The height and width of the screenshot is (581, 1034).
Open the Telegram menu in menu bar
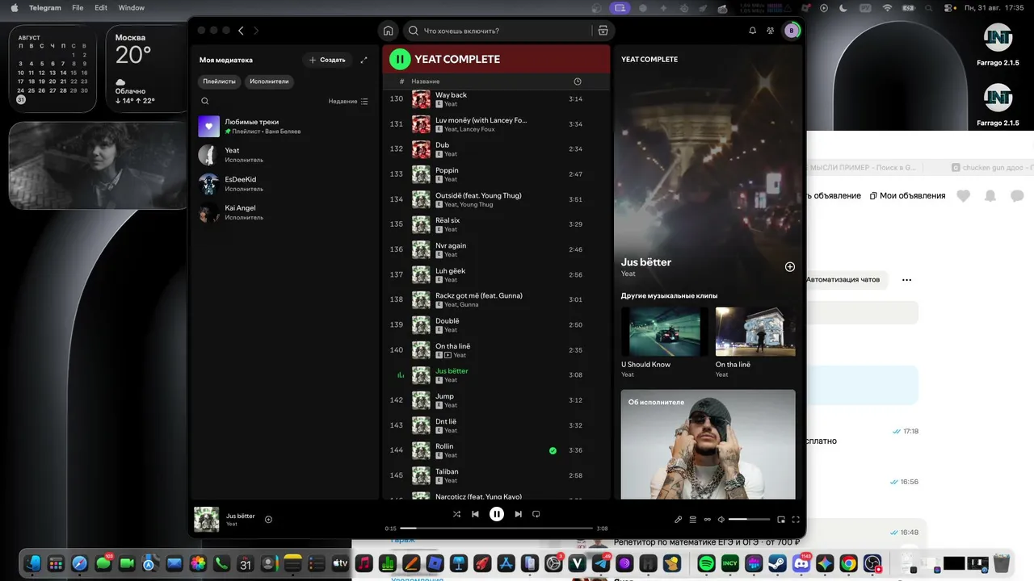44,8
